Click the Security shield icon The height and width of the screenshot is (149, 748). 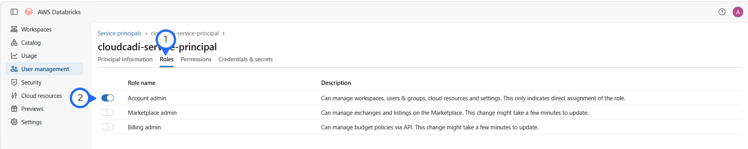(14, 82)
